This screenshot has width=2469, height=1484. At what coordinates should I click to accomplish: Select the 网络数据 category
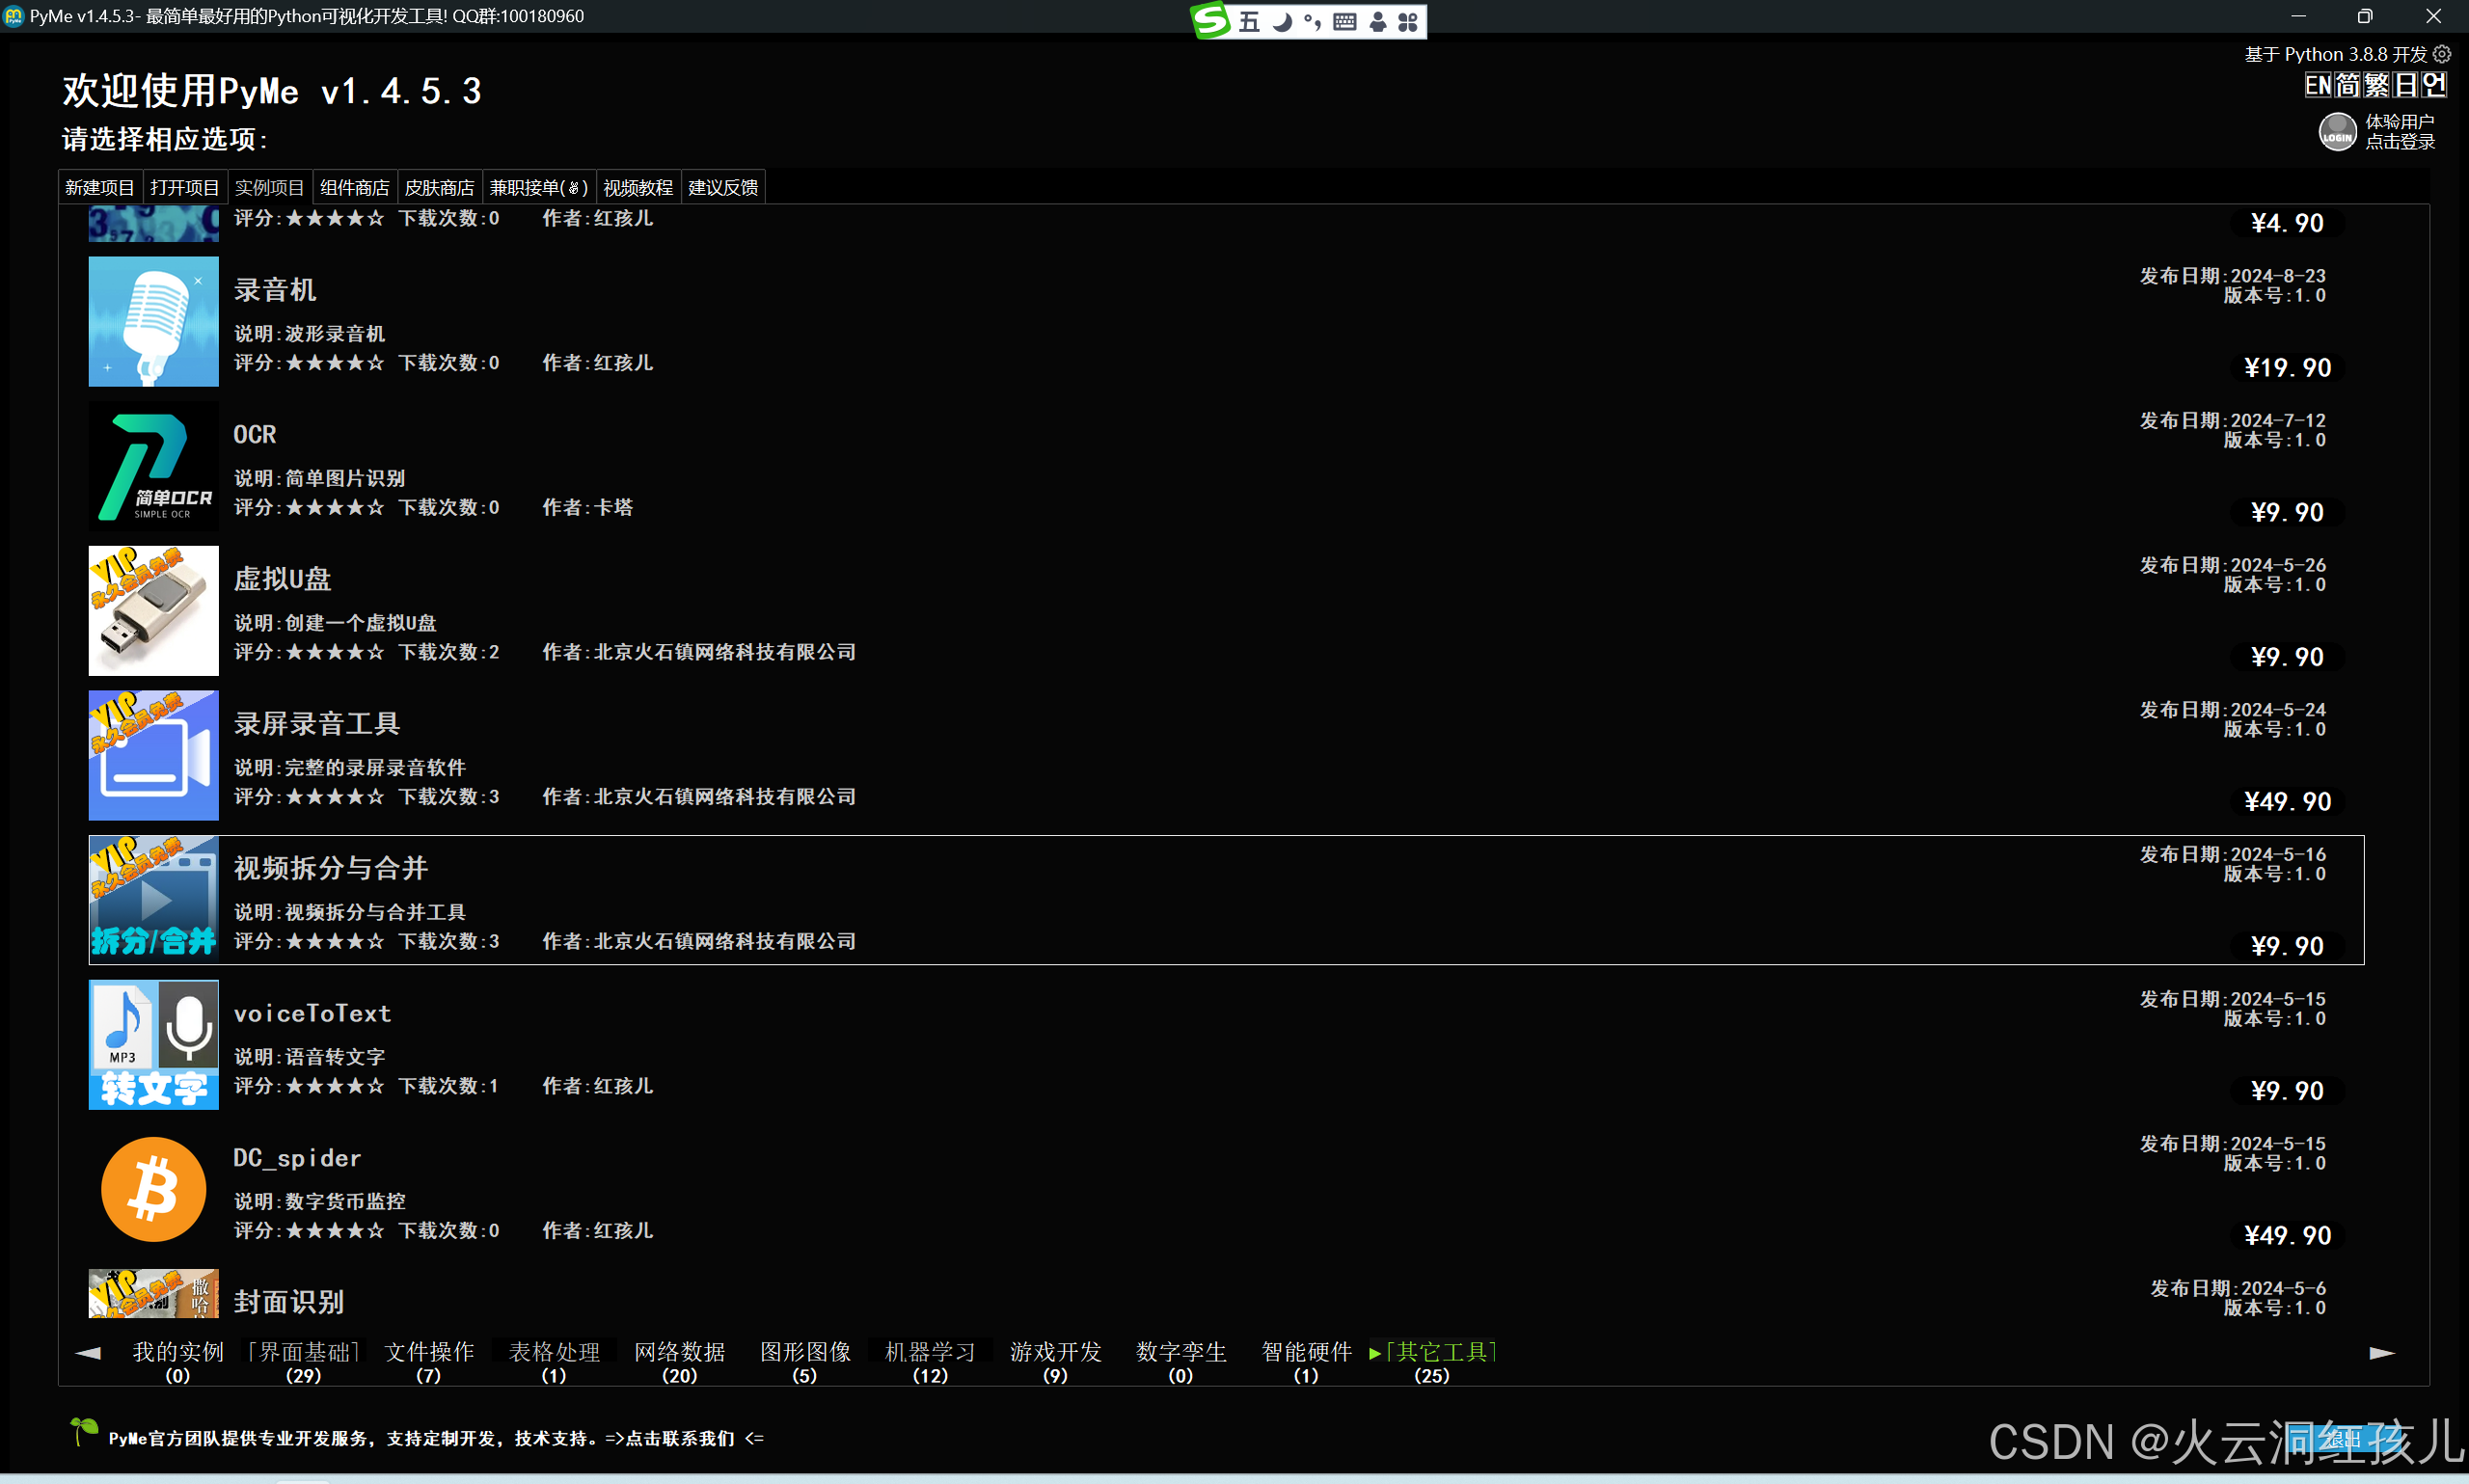(x=679, y=1352)
